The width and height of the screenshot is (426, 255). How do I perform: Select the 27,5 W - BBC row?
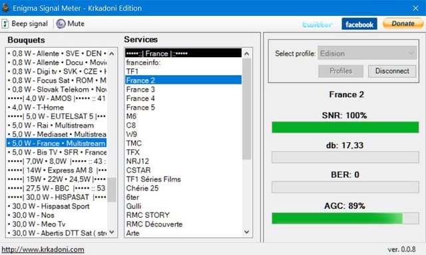pyautogui.click(x=57, y=188)
